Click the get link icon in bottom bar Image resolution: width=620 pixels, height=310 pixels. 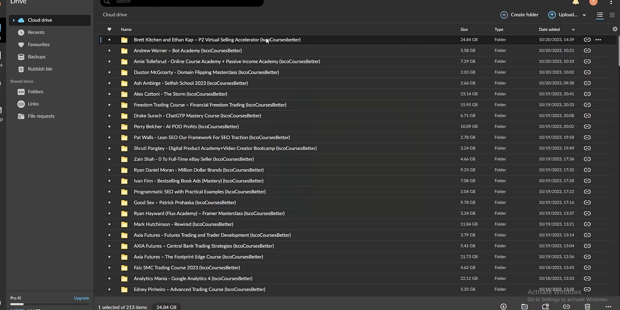point(567,307)
